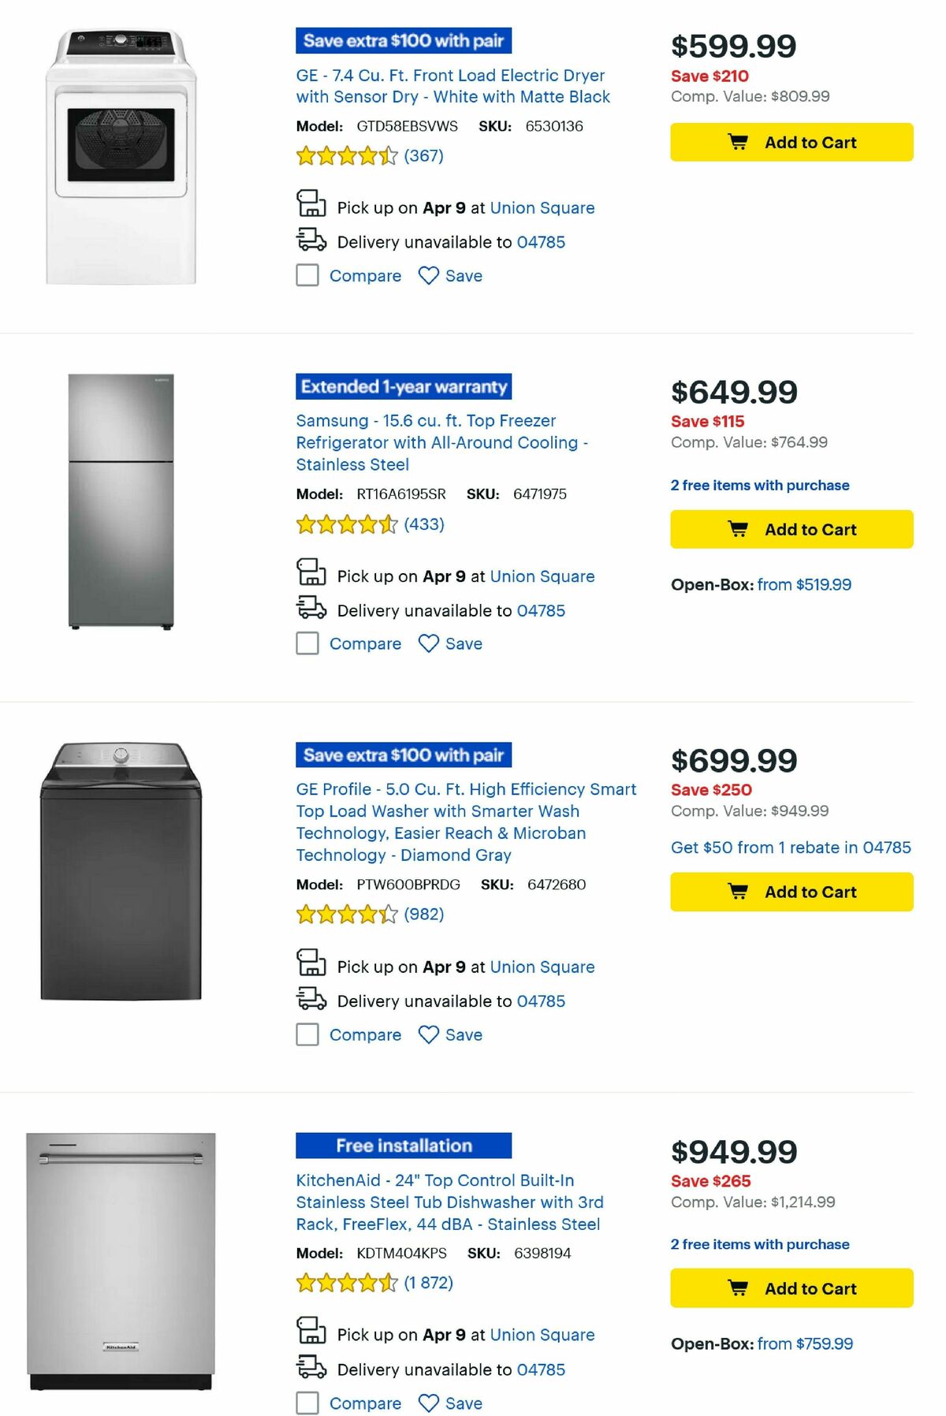This screenshot has height=1416, width=946.
Task: Open the '2 free items with purchase' offer for the refrigerator
Action: (759, 485)
